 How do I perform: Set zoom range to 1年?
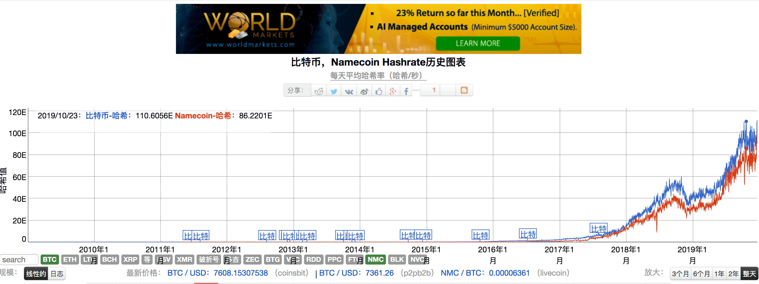(x=719, y=274)
